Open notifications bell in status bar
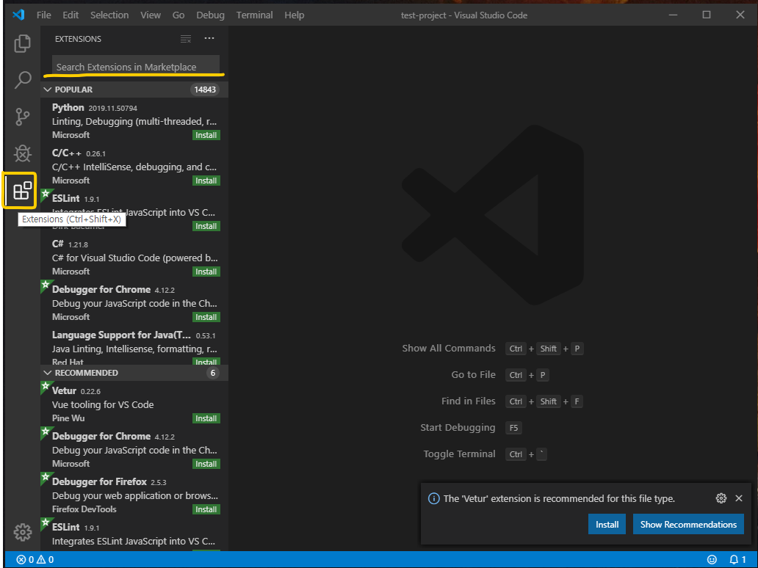This screenshot has width=758, height=568. (737, 559)
